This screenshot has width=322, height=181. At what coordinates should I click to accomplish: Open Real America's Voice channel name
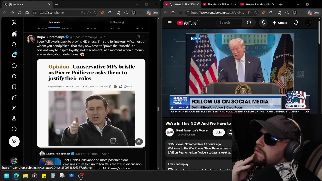[x=192, y=130]
